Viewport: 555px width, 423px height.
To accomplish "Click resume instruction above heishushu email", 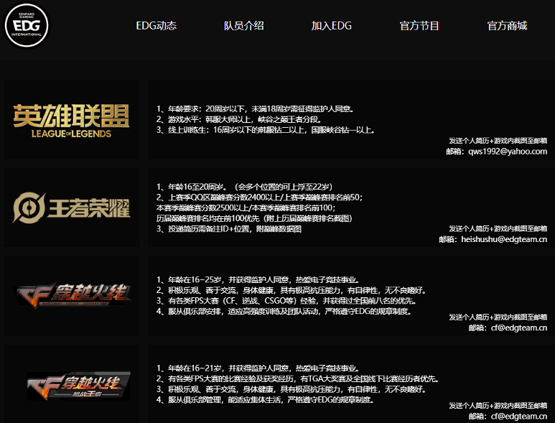I will [498, 228].
